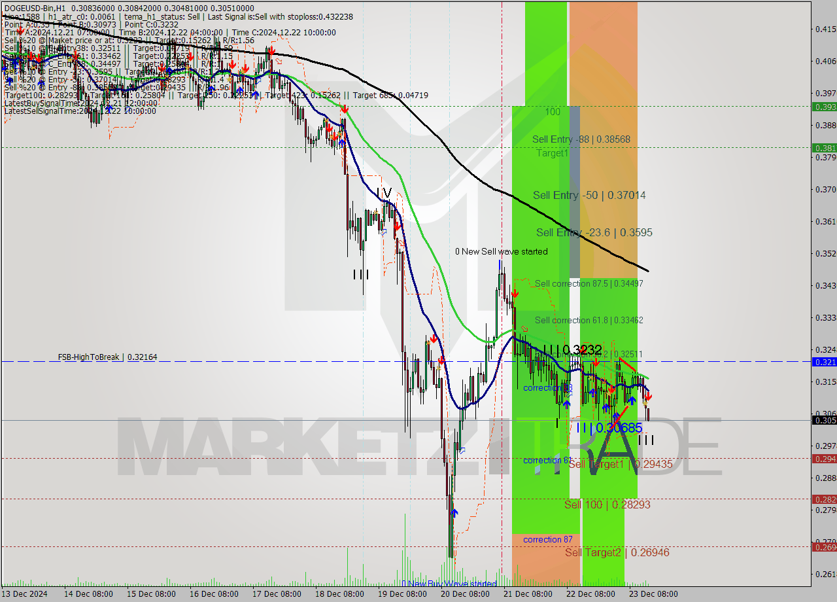
Task: Click the 0.406 price axis value
Action: click(x=826, y=61)
